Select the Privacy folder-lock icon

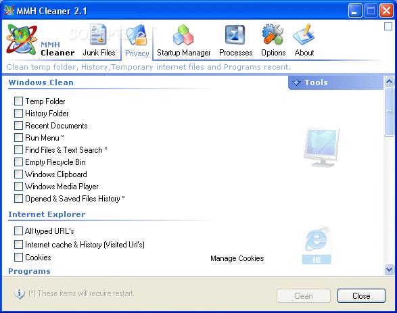tap(137, 35)
